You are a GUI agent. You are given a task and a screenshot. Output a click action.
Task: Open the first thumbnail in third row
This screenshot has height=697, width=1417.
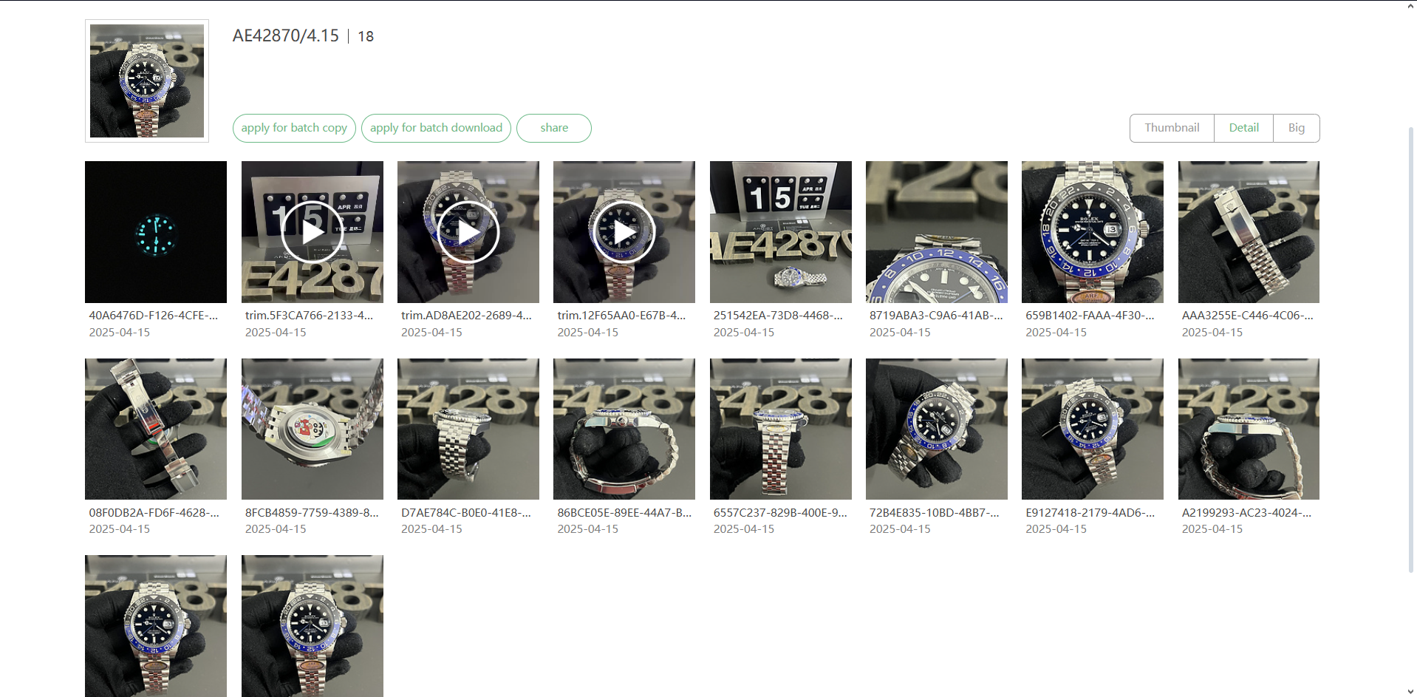[156, 626]
